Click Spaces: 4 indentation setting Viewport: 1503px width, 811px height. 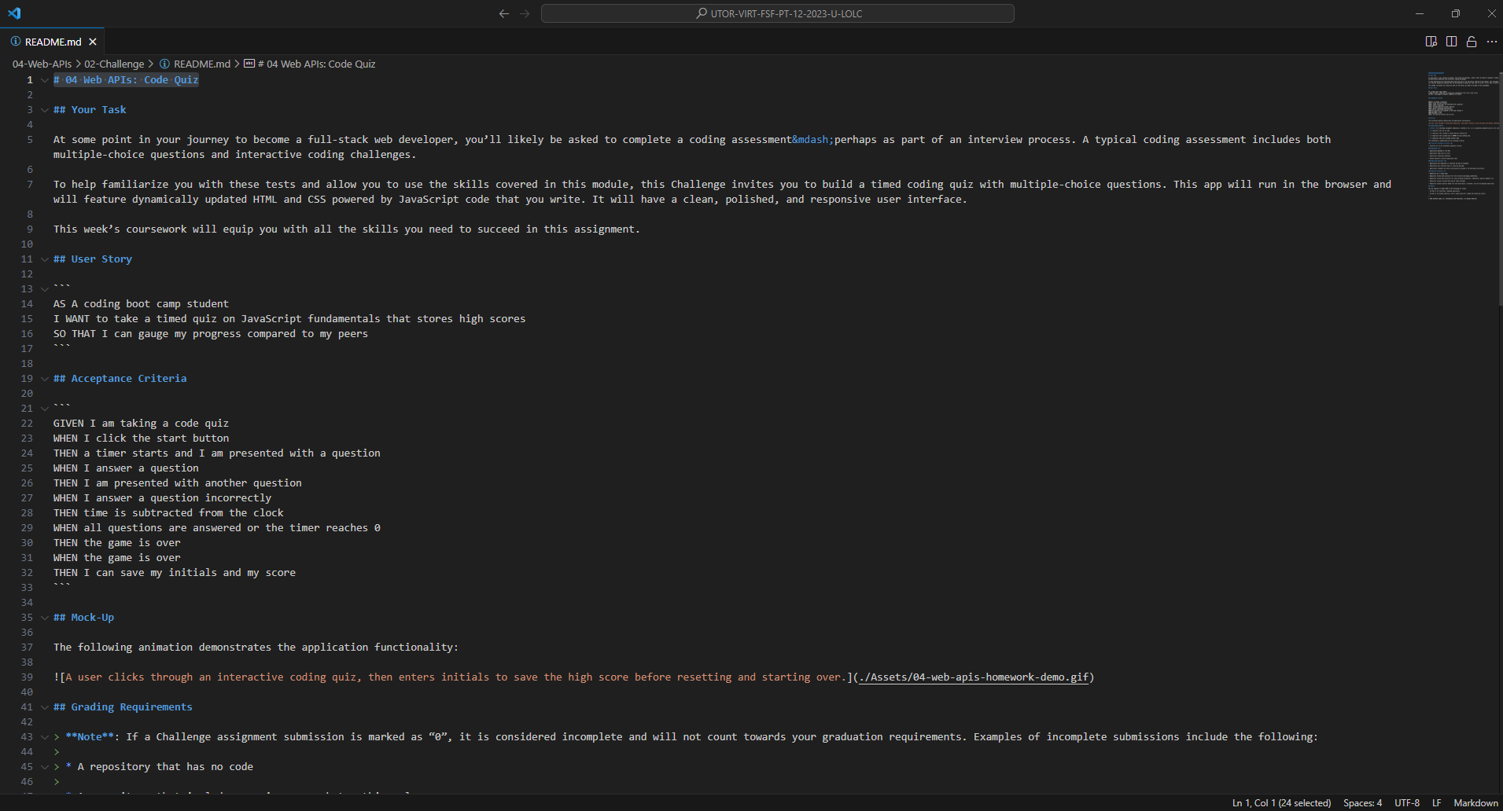click(x=1363, y=802)
